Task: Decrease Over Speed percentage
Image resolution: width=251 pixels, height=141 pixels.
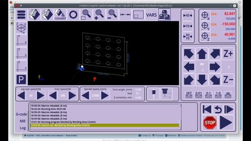Action: 53,96
